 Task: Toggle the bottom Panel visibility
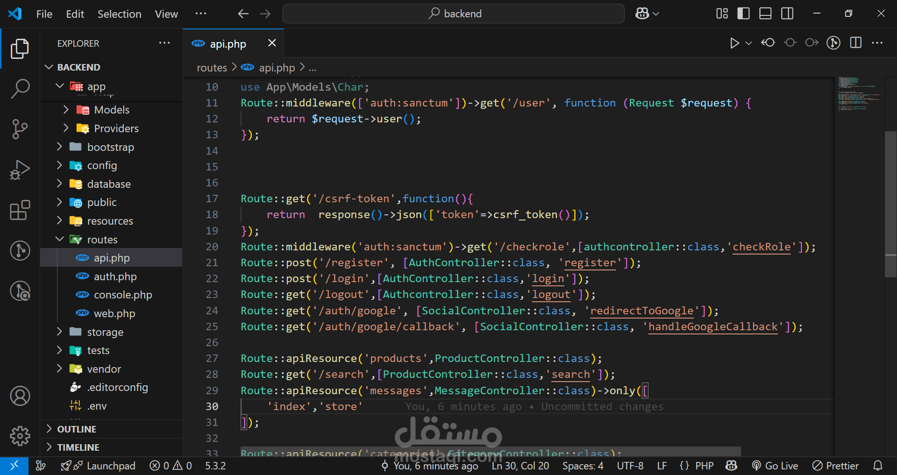pos(765,14)
